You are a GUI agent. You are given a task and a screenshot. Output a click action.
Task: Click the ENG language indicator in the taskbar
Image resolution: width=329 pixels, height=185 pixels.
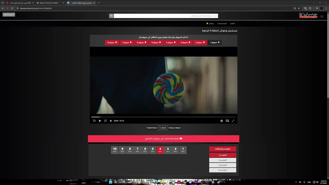309,182
